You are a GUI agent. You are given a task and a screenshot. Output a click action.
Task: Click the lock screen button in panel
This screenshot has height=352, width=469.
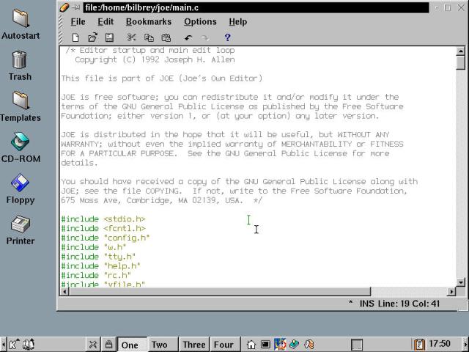tap(108, 344)
